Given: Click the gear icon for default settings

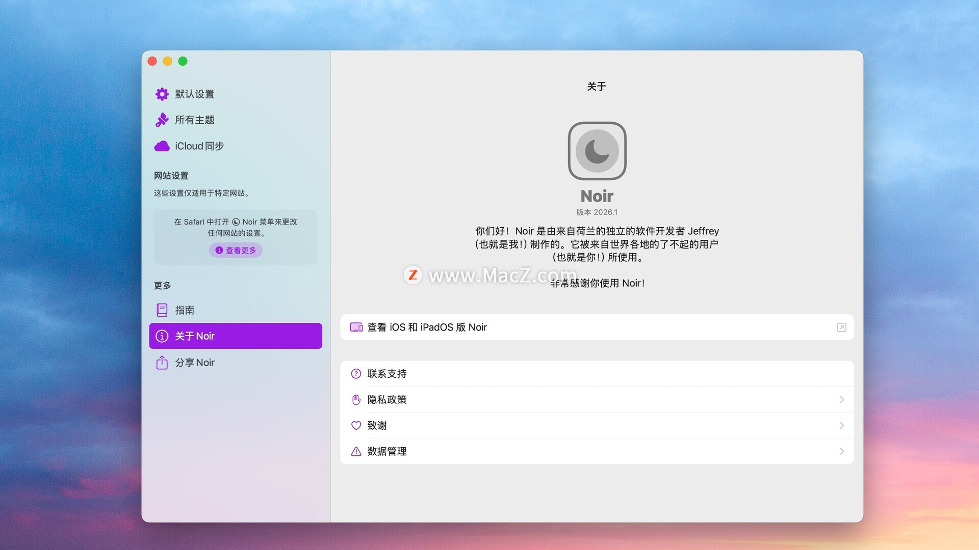Looking at the screenshot, I should 162,94.
